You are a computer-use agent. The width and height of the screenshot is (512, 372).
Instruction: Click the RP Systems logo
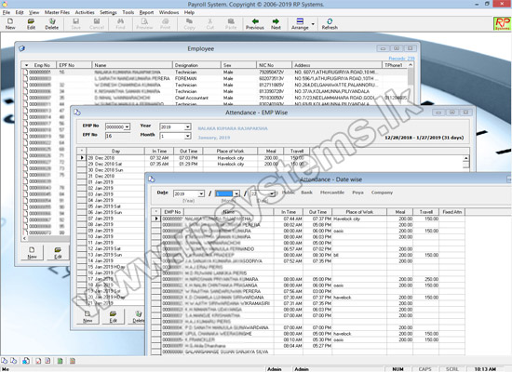(502, 23)
